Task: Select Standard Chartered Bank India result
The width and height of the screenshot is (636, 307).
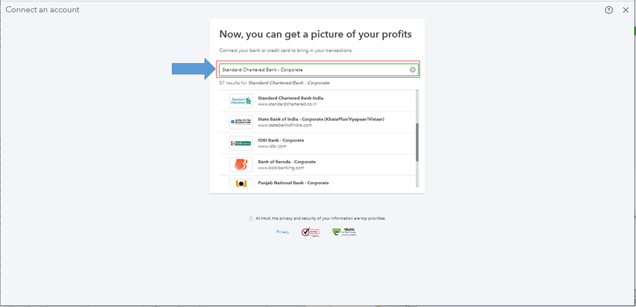Action: click(x=290, y=98)
